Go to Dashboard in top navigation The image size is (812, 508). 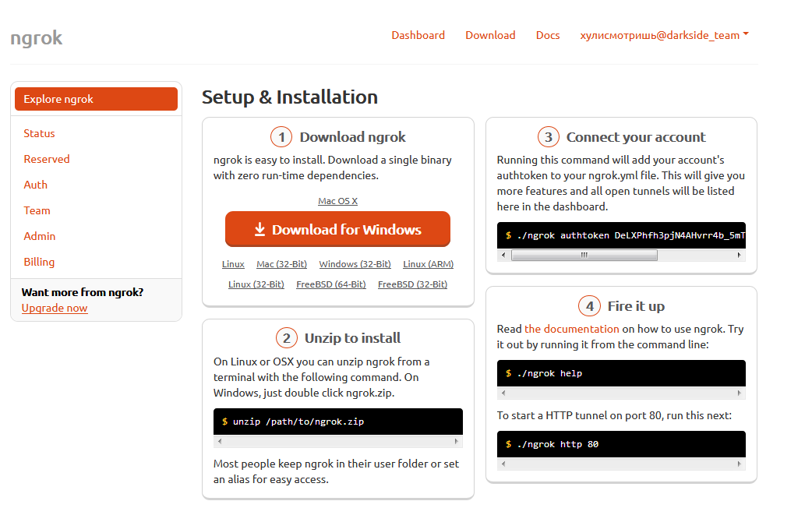(418, 35)
